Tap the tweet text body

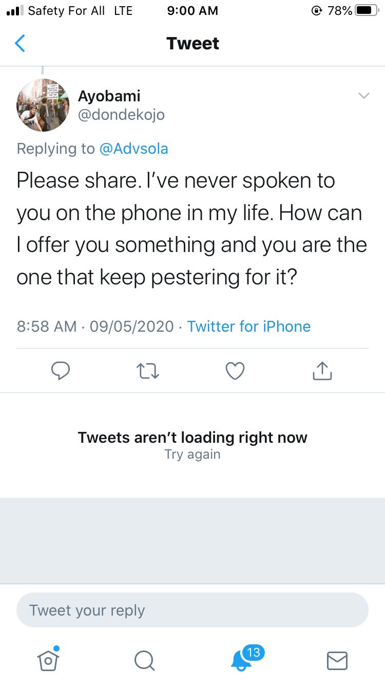coord(191,229)
